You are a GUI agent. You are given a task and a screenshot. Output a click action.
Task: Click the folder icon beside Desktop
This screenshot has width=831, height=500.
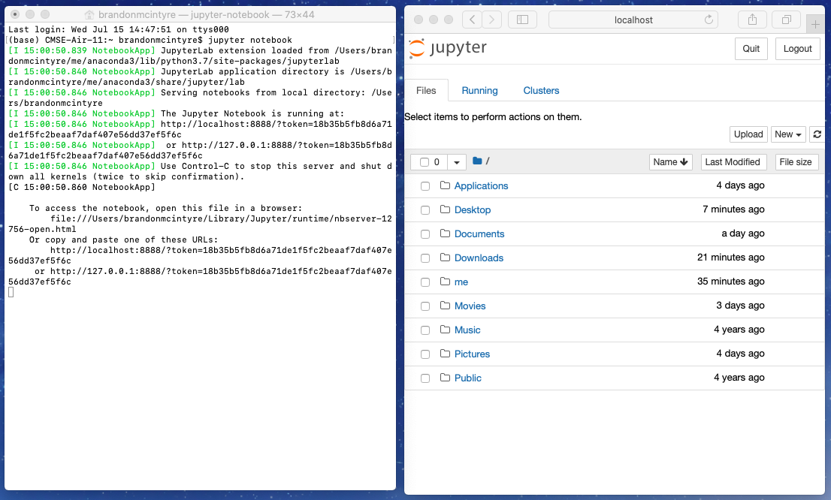click(445, 209)
